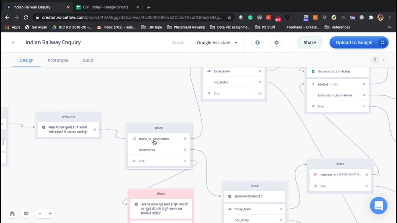Open the CST Today Google Sheets tab
The height and width of the screenshot is (223, 397).
point(105,7)
